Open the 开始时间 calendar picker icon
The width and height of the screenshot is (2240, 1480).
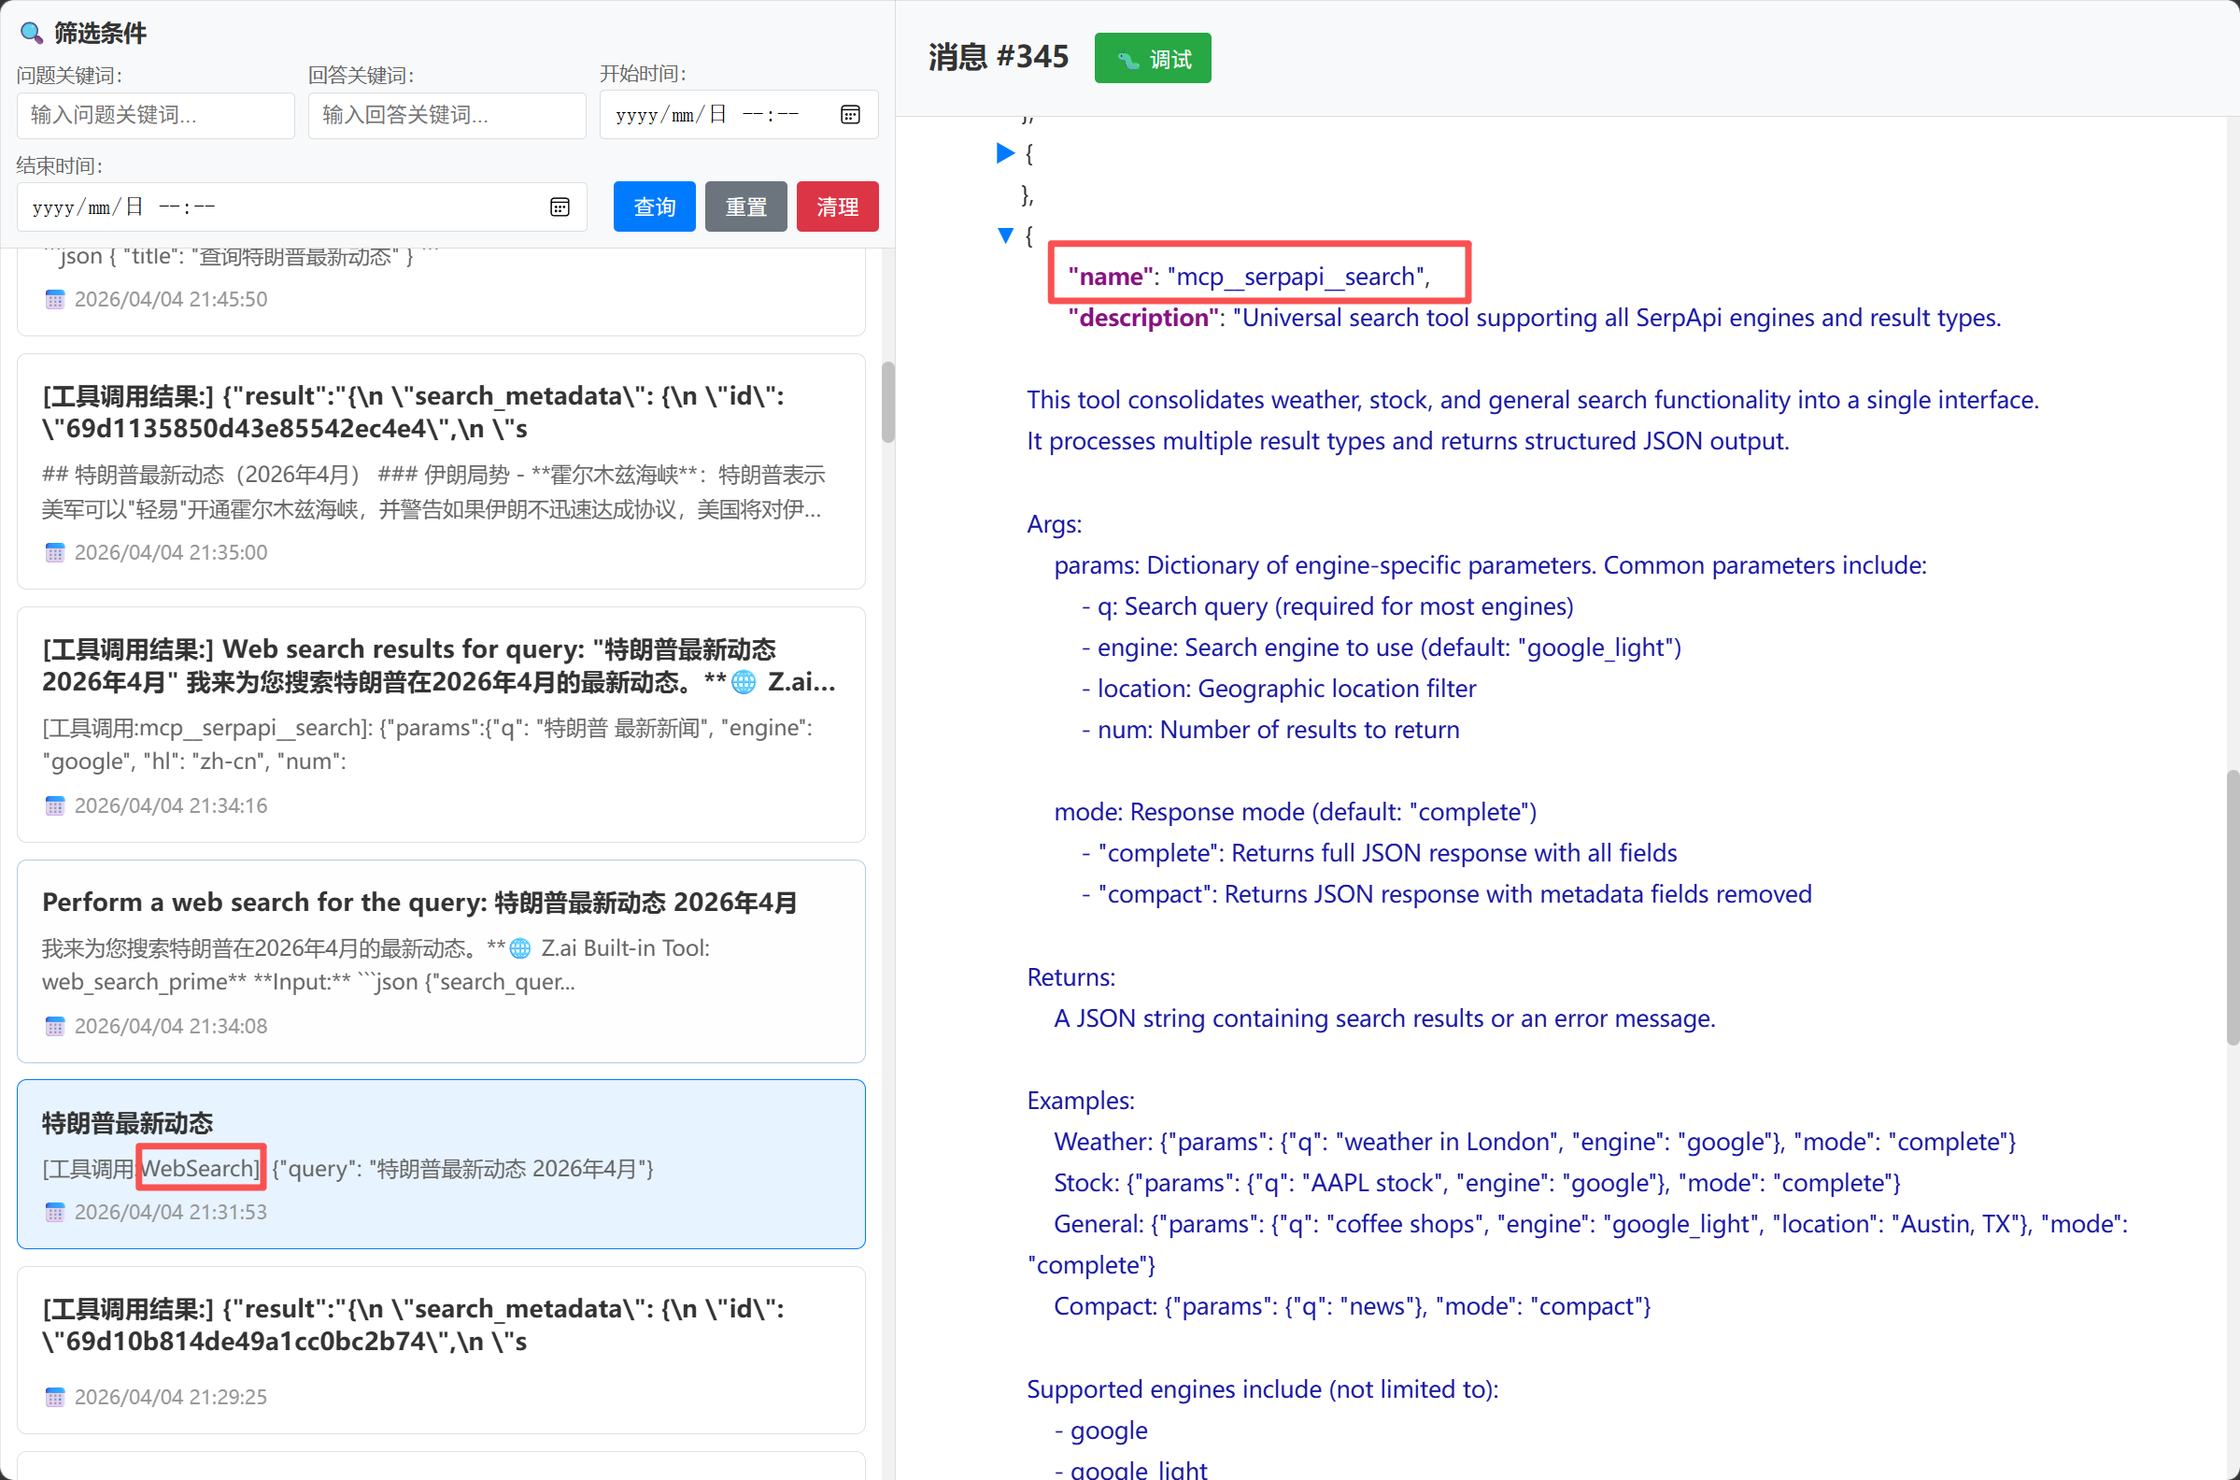pyautogui.click(x=850, y=114)
